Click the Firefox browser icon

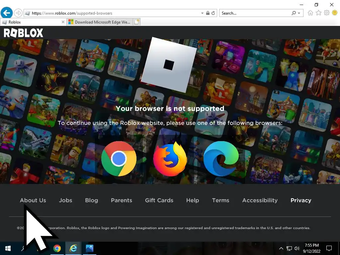coord(170,158)
